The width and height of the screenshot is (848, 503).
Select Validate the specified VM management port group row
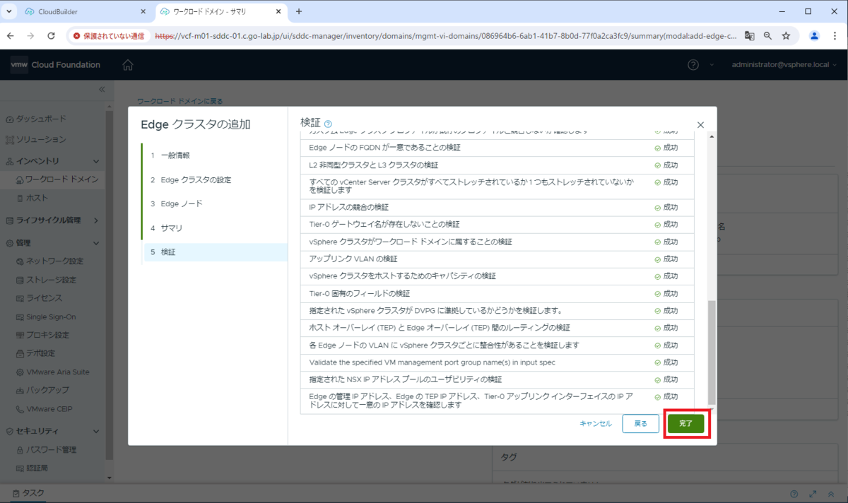click(x=497, y=362)
